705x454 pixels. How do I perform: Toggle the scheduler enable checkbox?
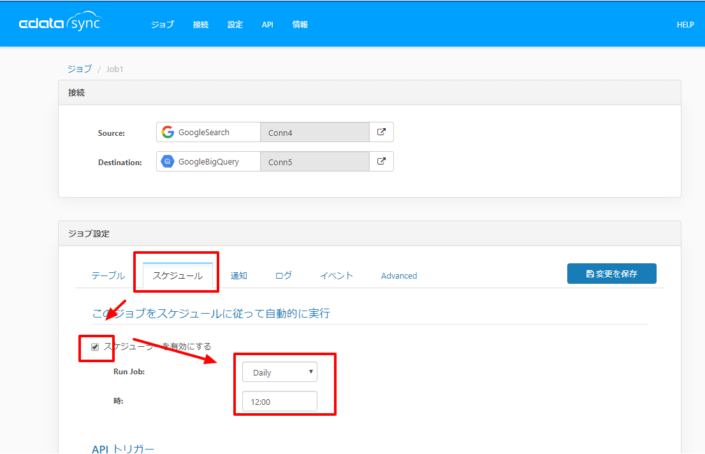pos(95,347)
